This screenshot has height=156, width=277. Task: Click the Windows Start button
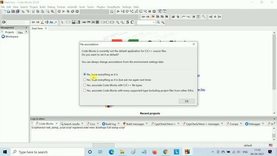pos(5,152)
